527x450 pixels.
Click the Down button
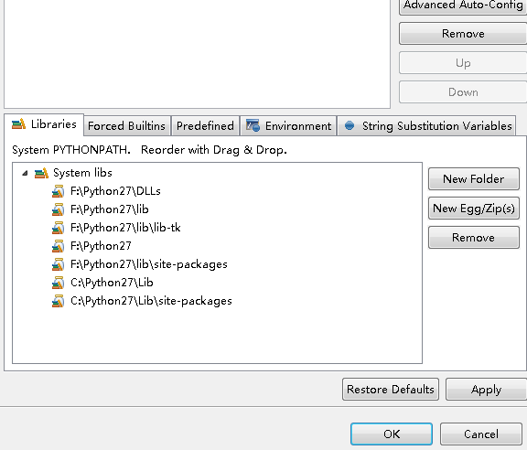coord(463,92)
